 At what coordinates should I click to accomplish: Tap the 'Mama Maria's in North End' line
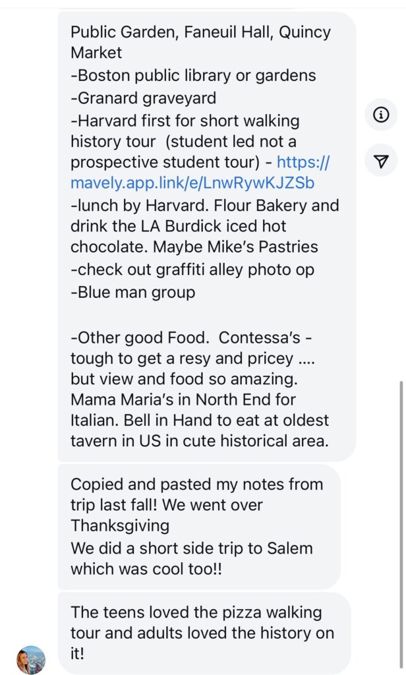click(x=183, y=399)
